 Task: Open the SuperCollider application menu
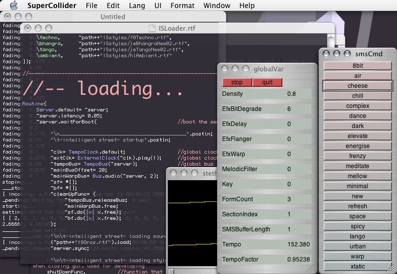(52, 6)
